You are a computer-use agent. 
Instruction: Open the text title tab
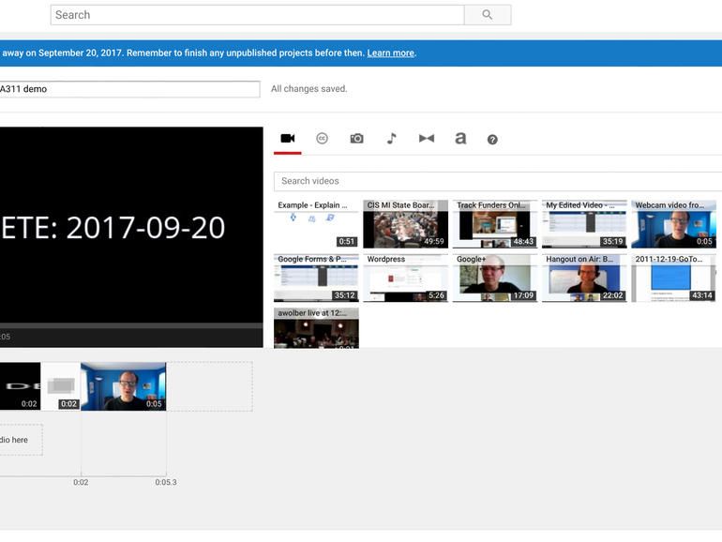pyautogui.click(x=460, y=139)
